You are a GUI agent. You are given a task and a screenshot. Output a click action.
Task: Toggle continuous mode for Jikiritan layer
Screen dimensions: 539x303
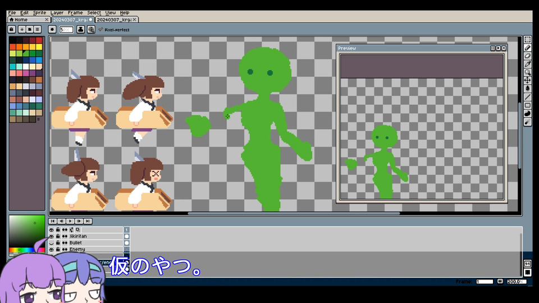[x=65, y=236]
